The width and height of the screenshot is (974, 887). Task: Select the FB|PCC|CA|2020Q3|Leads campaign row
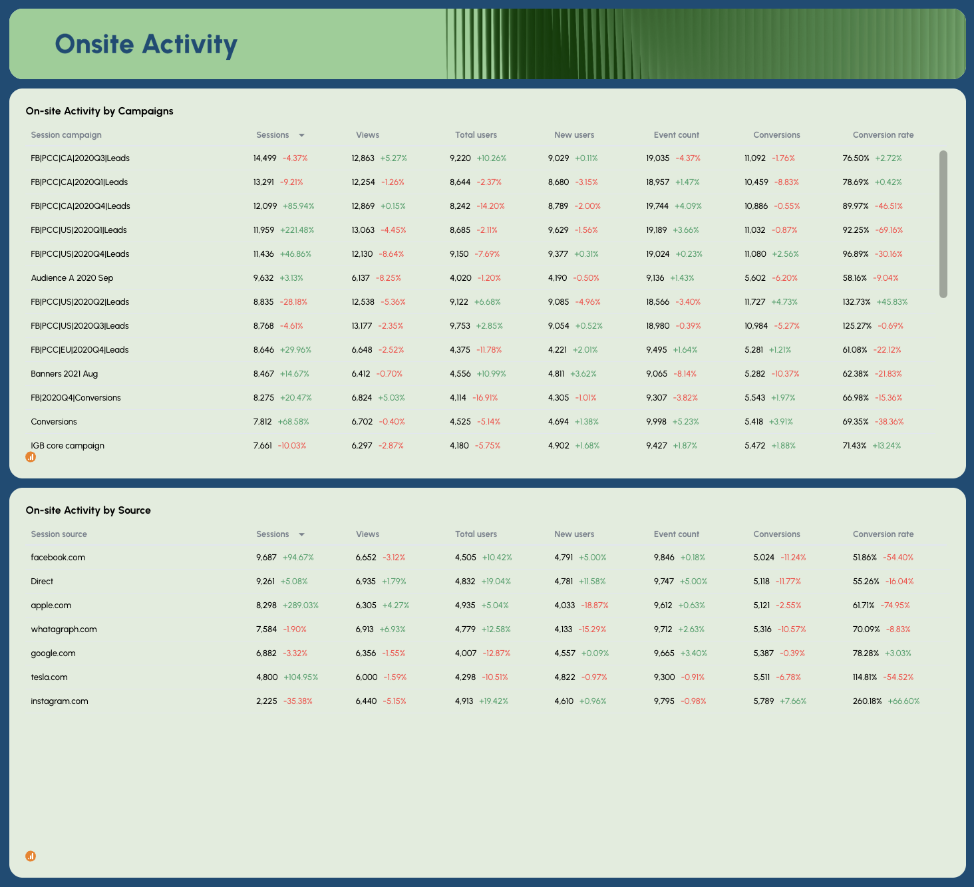point(80,158)
